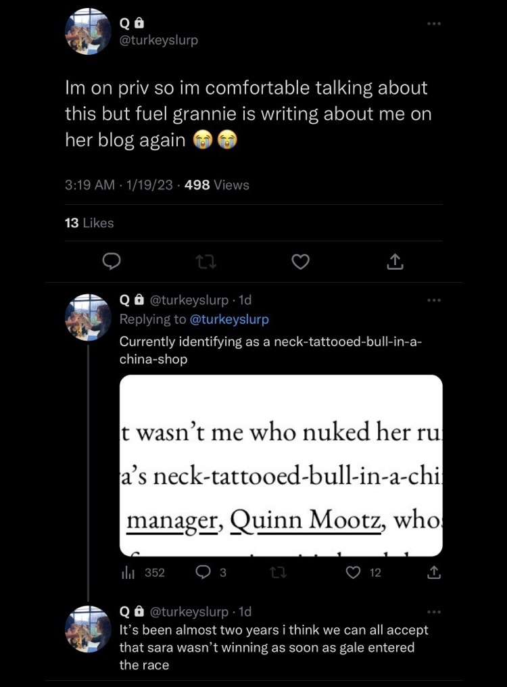
Task: Click the @turkeyslurp mention in Replying to
Action: click(x=229, y=319)
